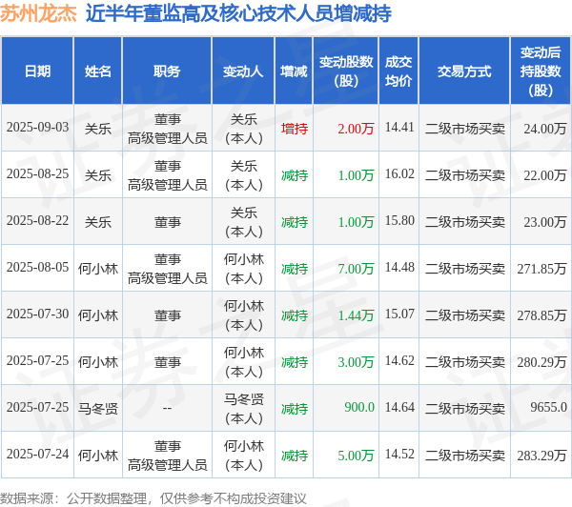Select the date cell 2025-09-03
Screen dimensions: 572x507
coord(37,127)
